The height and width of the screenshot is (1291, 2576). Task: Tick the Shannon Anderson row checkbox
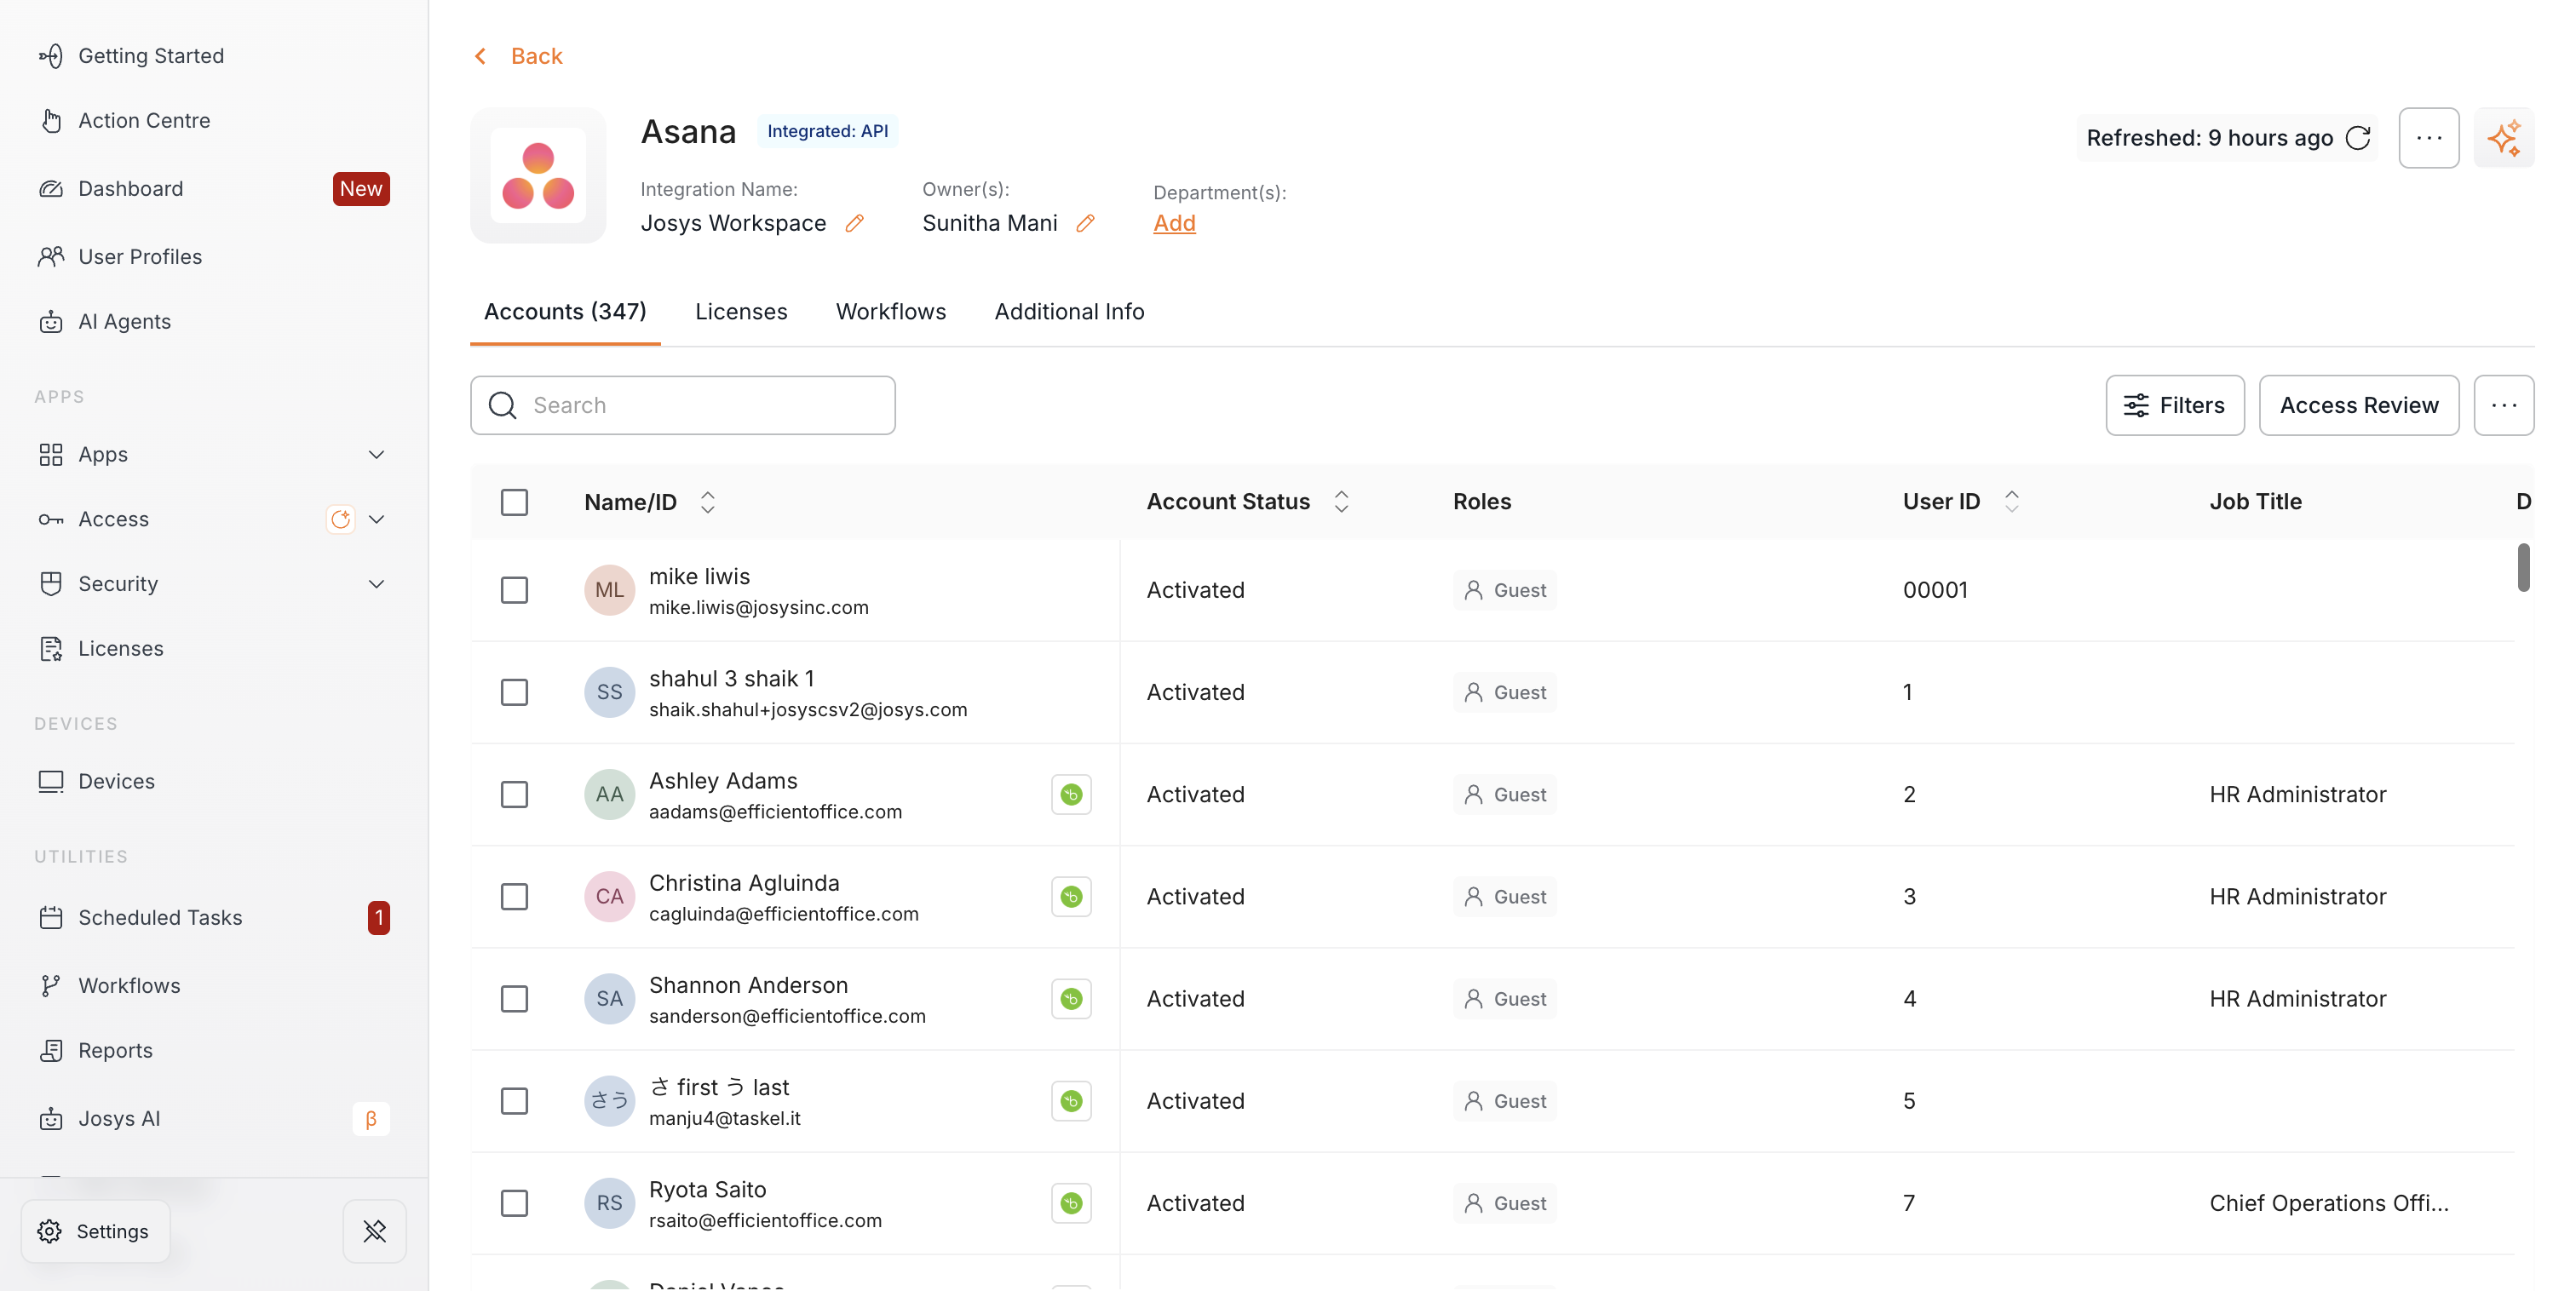[514, 998]
